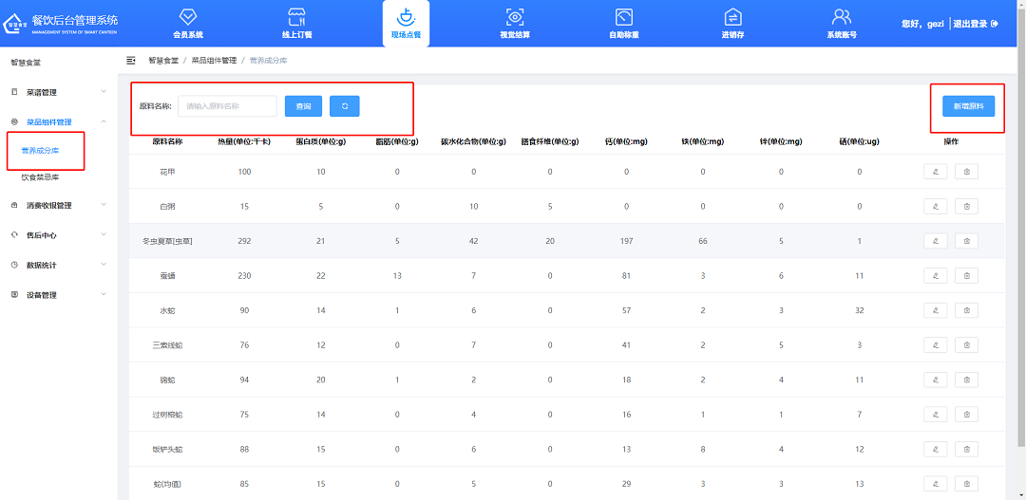Screen dimensions: 1026x500
Task: Toggle the sidebar collapse hamburger icon
Action: tap(131, 61)
